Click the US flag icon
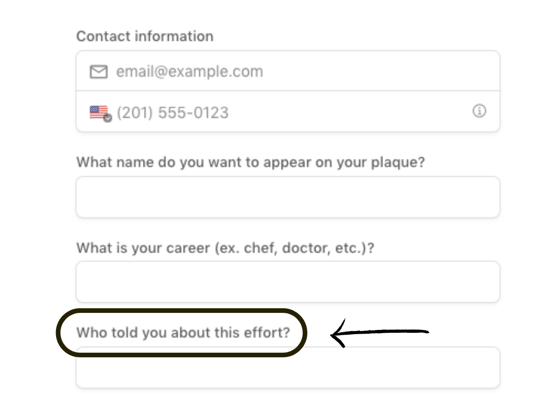Screen dimensions: 556x411 pos(99,112)
